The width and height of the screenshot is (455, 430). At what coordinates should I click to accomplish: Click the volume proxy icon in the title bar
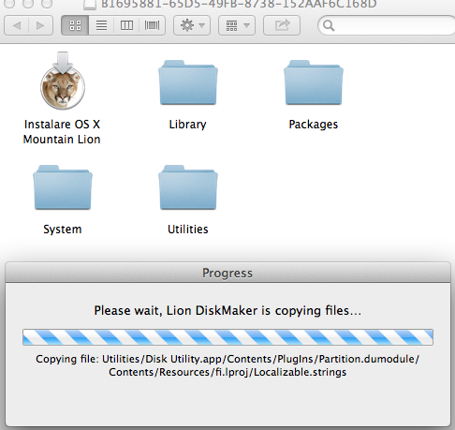tap(90, 5)
